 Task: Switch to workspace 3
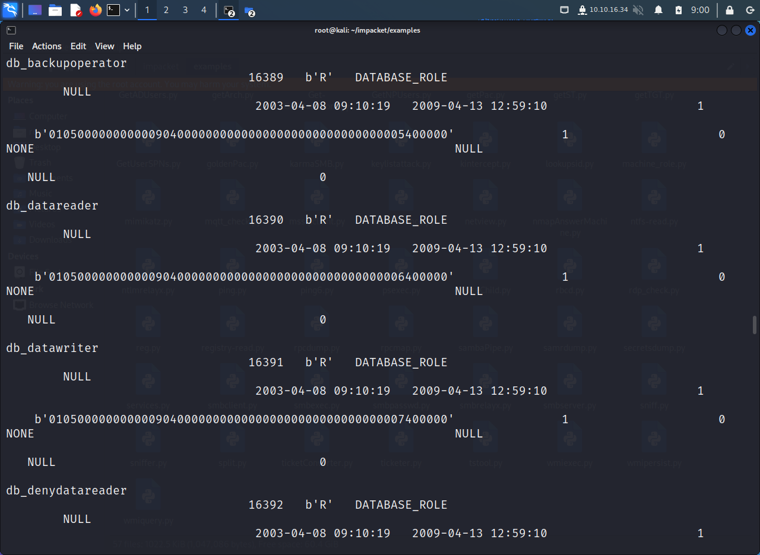point(185,10)
